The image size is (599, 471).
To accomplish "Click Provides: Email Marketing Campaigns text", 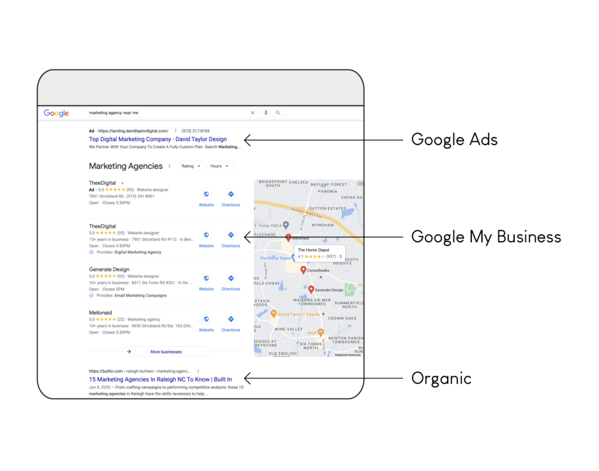I will (132, 295).
